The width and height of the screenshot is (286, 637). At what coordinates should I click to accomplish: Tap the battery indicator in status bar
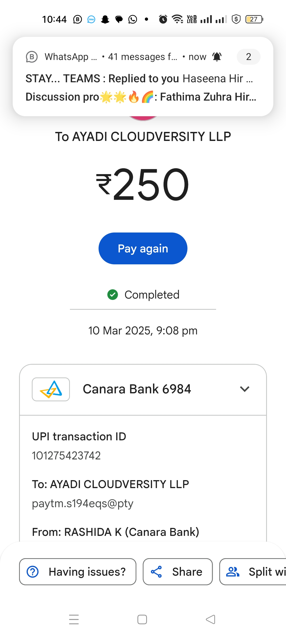254,19
